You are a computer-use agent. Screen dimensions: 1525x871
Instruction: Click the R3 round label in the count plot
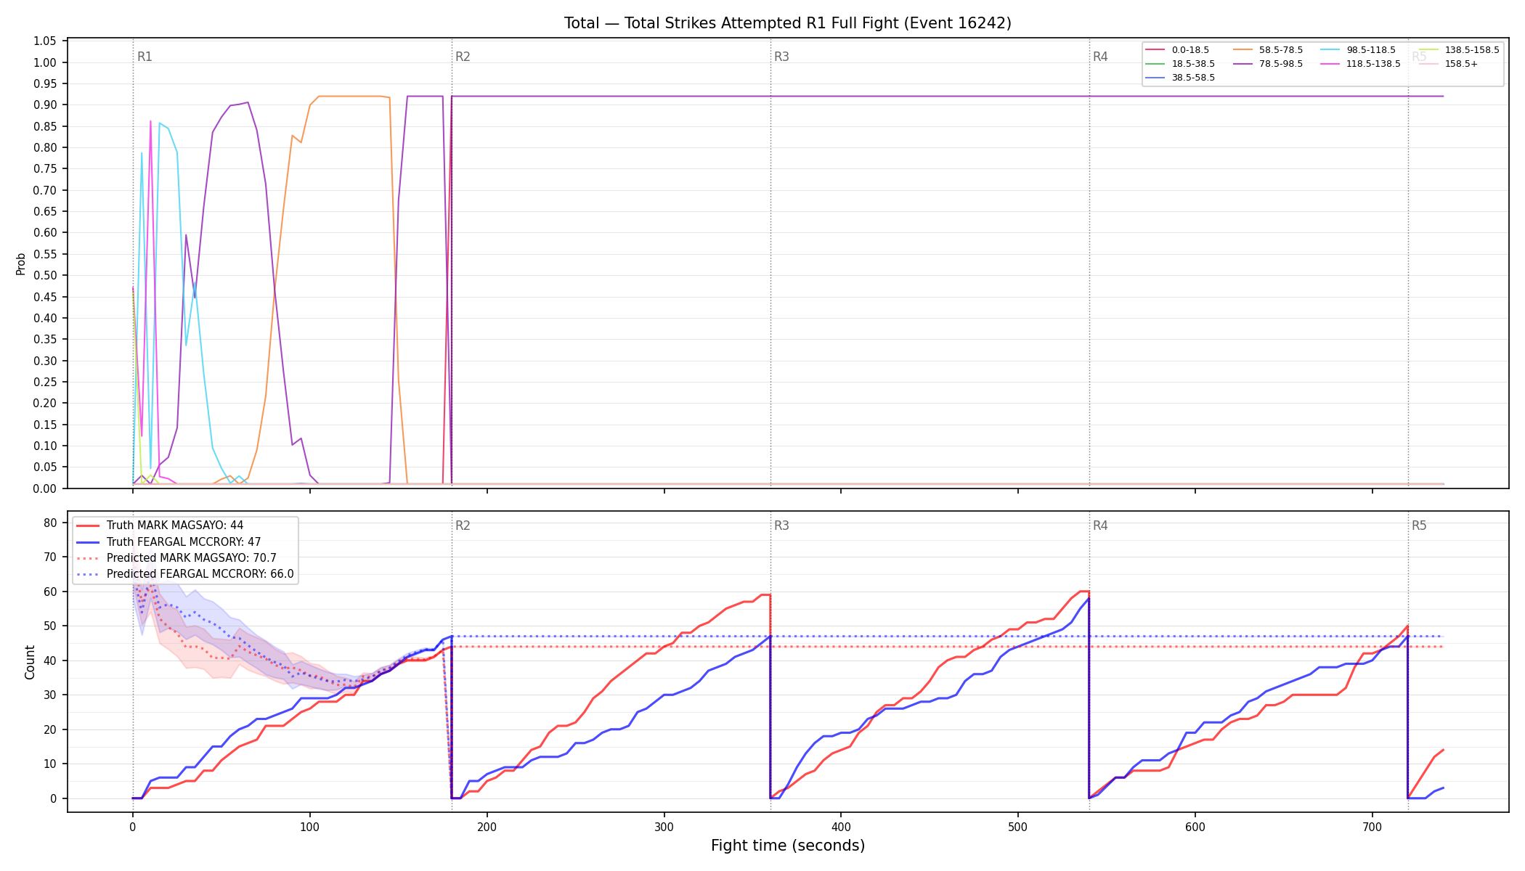click(781, 526)
